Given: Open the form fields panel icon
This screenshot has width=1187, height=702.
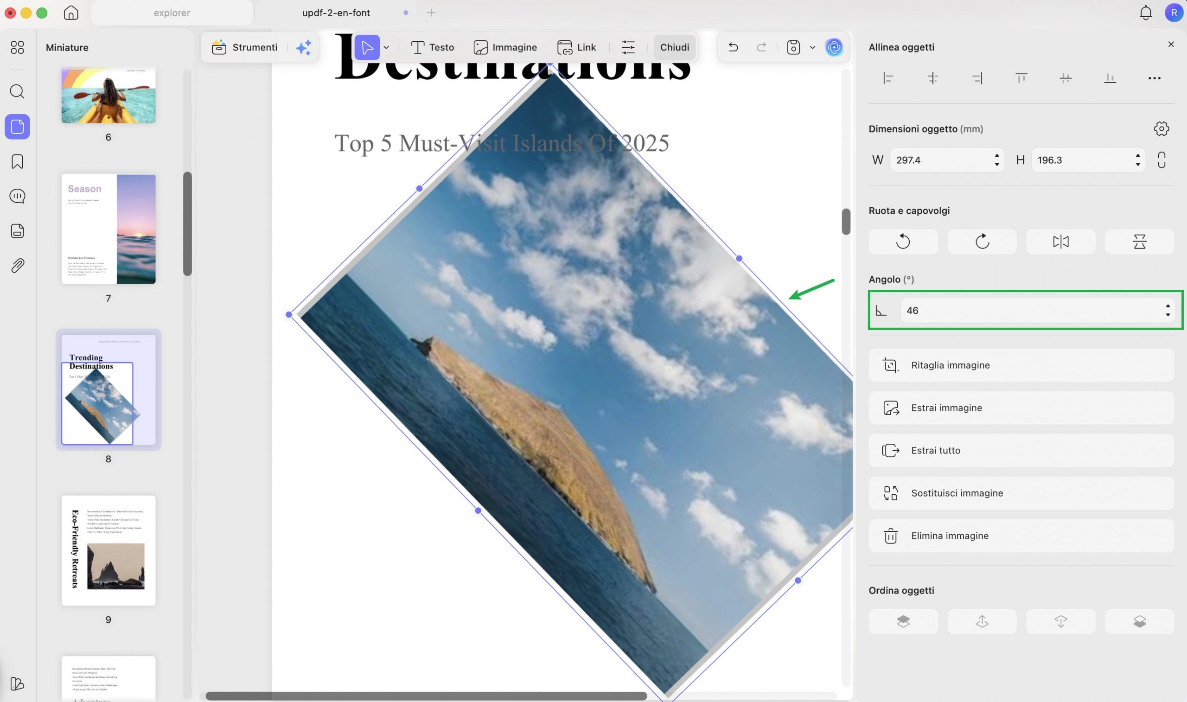Looking at the screenshot, I should (x=17, y=231).
